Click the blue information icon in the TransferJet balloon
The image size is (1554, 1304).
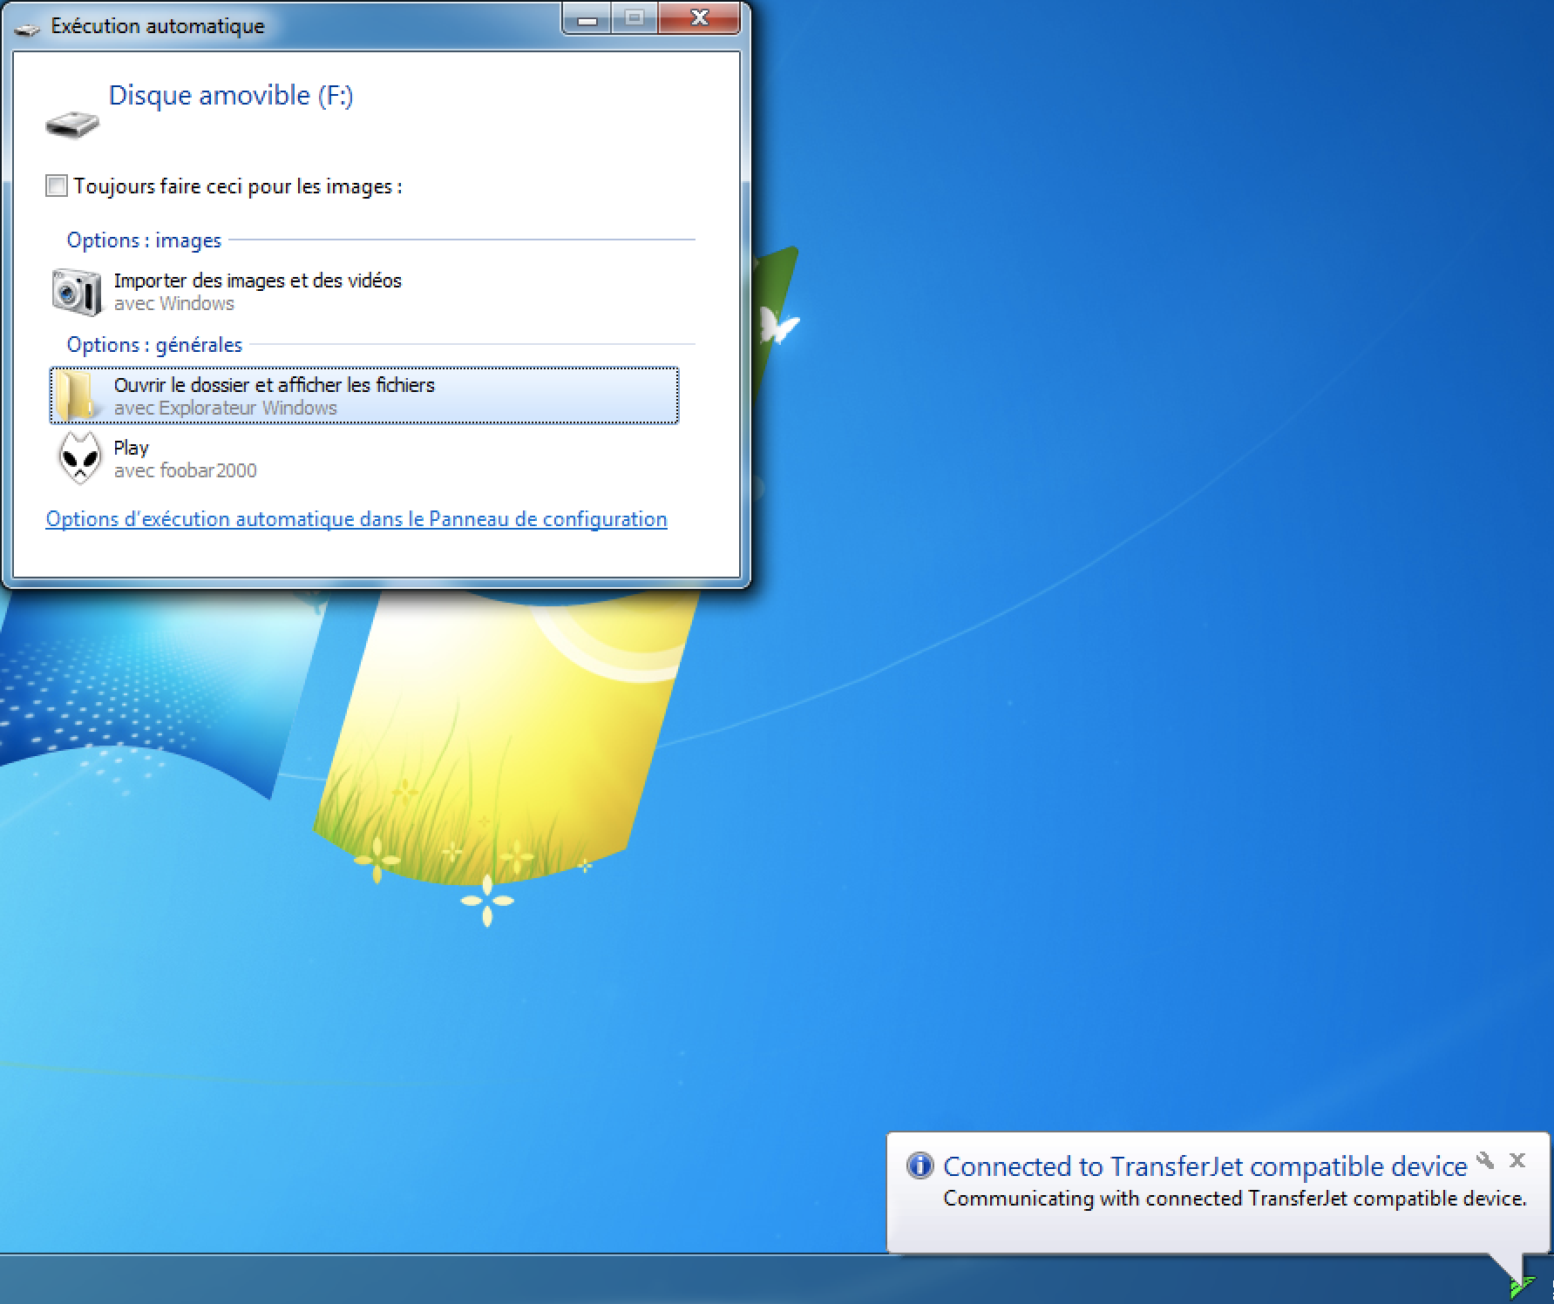point(920,1165)
